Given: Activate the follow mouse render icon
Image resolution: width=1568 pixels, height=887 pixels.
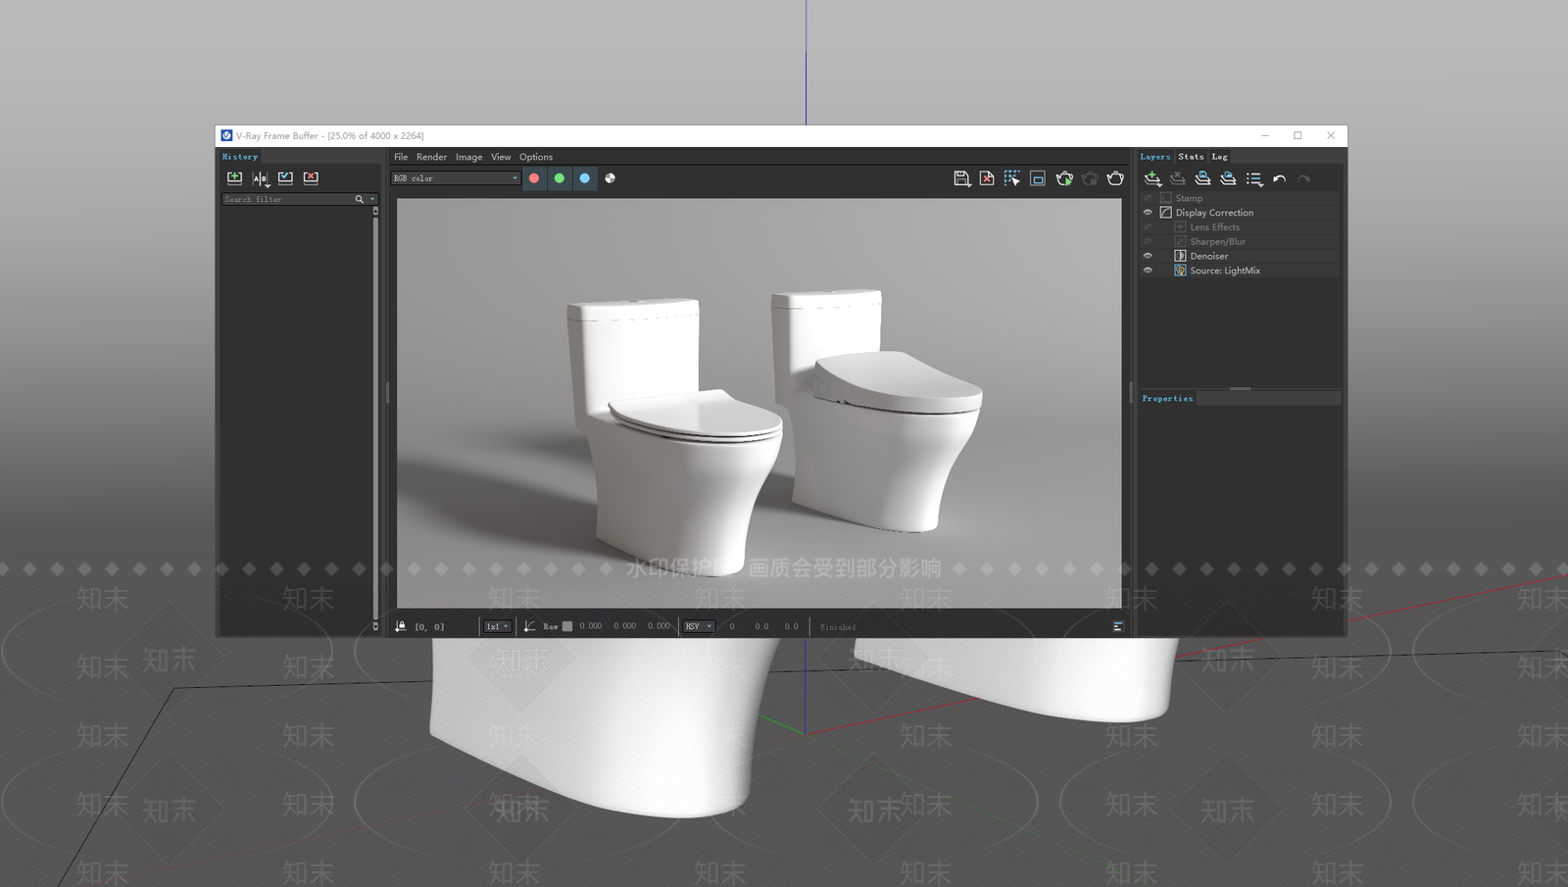Looking at the screenshot, I should pos(1012,178).
